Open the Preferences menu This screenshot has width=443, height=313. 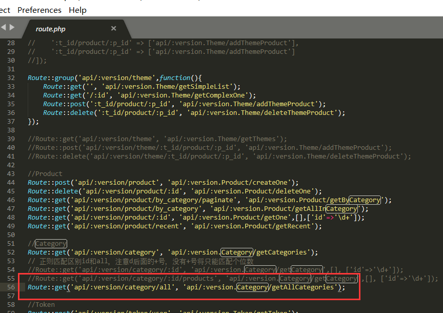(39, 10)
